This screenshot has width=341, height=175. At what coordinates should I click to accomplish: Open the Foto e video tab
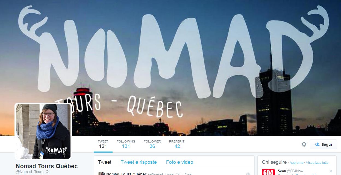coord(180,162)
